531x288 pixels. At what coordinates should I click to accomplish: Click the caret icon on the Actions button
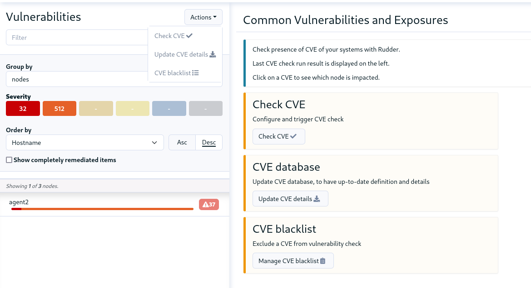(x=214, y=17)
